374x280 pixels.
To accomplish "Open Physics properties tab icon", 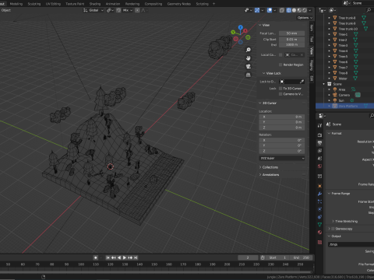I will pyautogui.click(x=319, y=209).
